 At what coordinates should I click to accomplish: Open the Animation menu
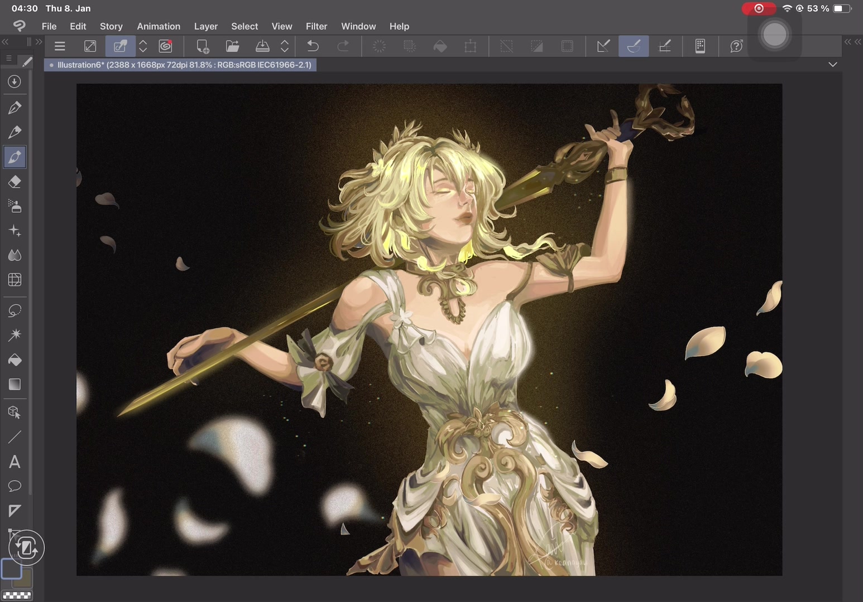[x=159, y=26]
